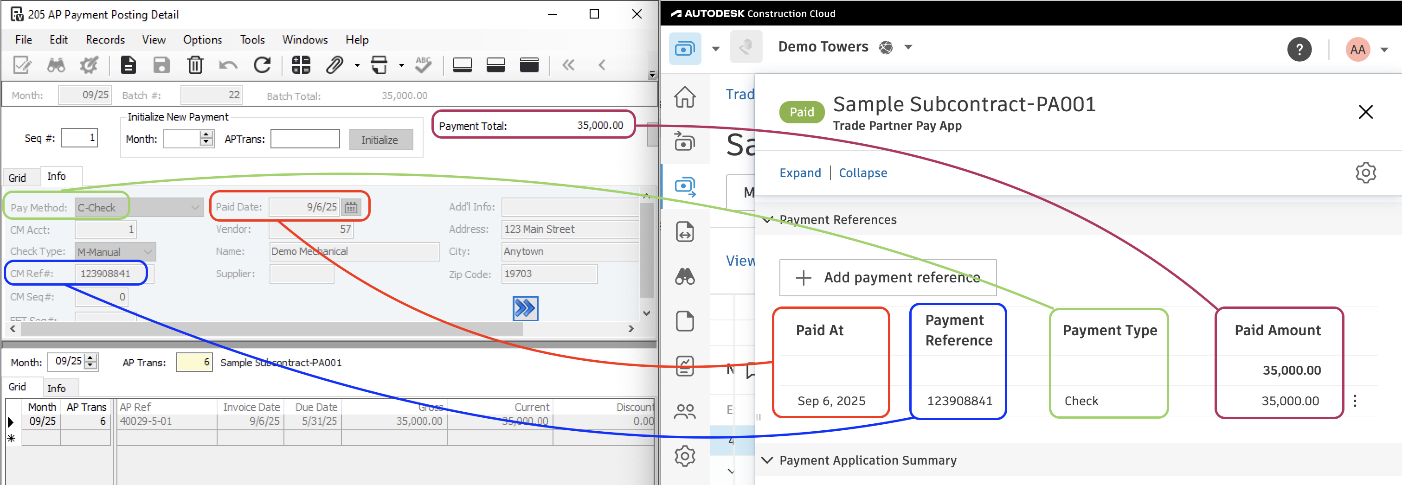
Task: Open the Pay Method dropdown
Action: [x=195, y=207]
